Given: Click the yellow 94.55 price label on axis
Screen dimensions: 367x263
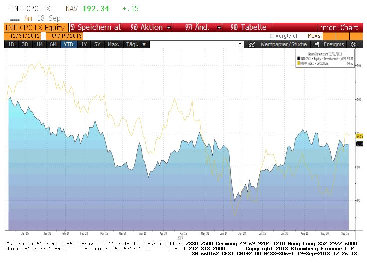Looking at the screenshot, I should point(358,135).
